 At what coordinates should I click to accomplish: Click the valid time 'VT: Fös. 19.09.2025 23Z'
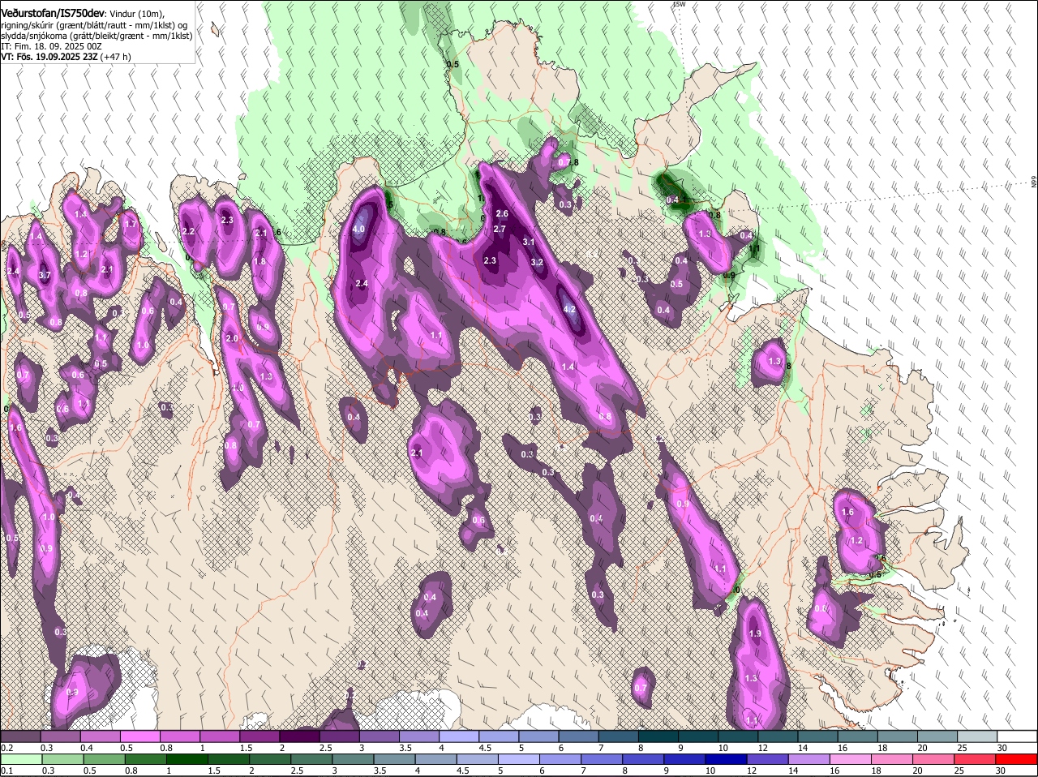(x=49, y=57)
